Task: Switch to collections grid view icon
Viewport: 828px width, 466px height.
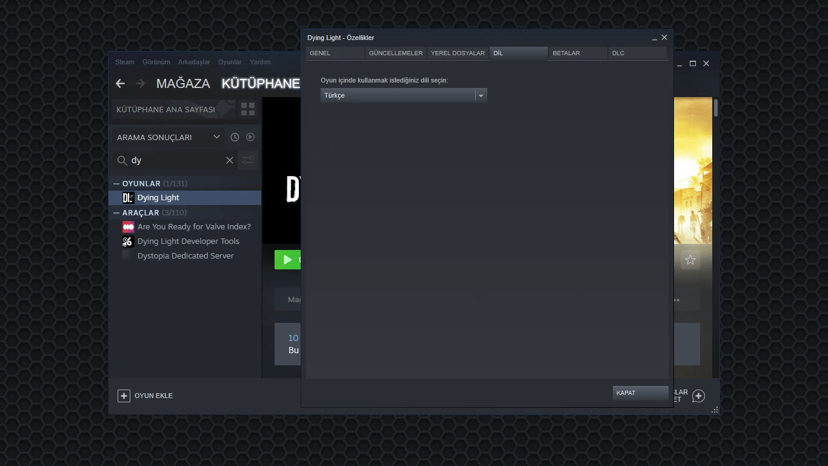Action: 248,109
